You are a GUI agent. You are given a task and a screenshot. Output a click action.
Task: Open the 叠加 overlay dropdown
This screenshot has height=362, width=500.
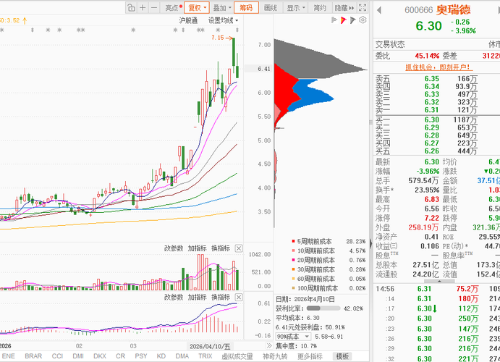coord(221,8)
